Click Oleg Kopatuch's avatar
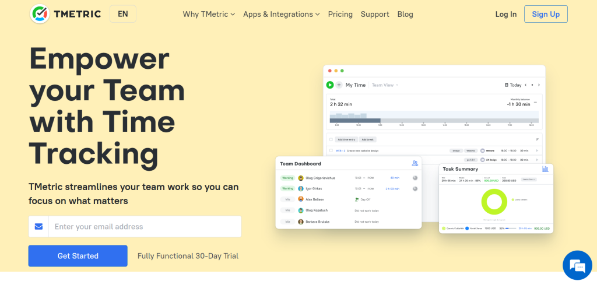The image size is (597, 281). (x=301, y=210)
